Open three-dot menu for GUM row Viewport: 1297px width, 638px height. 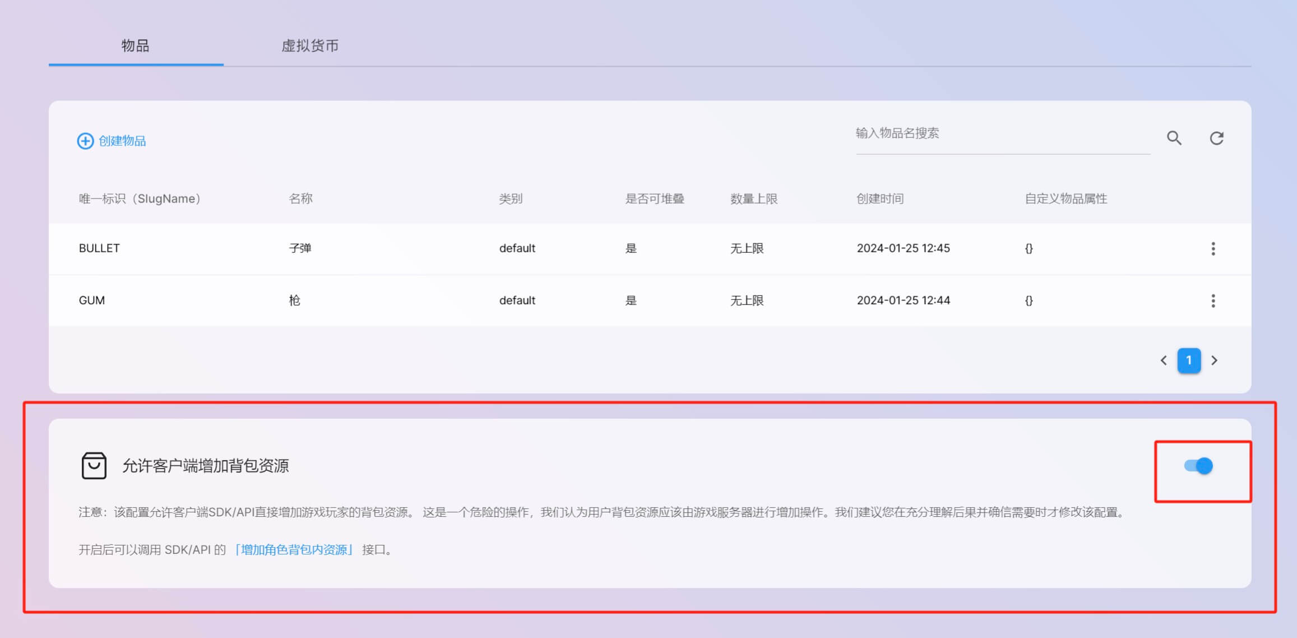tap(1213, 300)
